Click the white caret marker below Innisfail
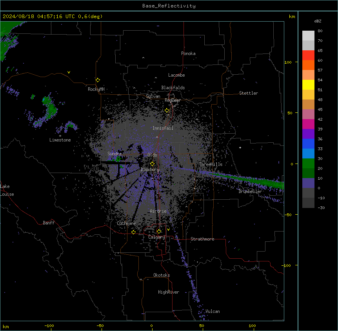 (x=157, y=137)
